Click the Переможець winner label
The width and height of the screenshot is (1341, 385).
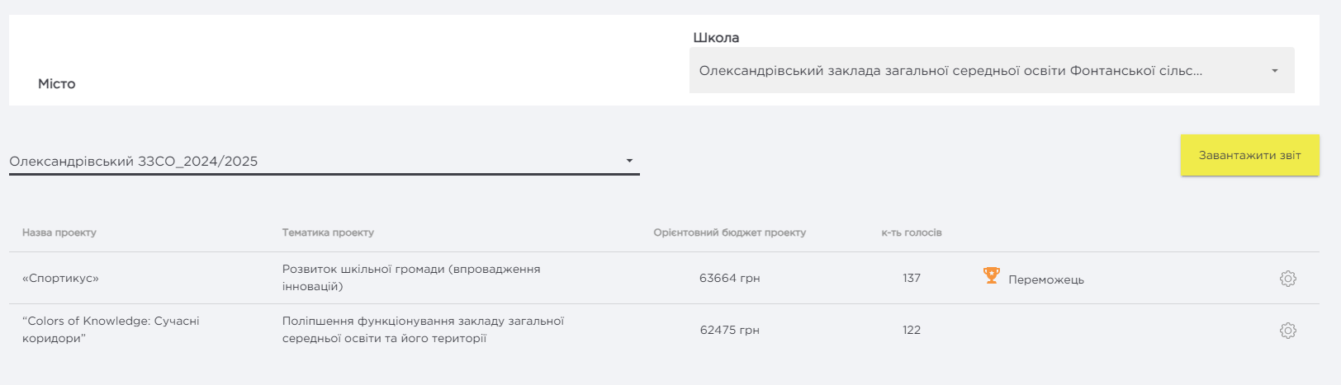[1046, 279]
